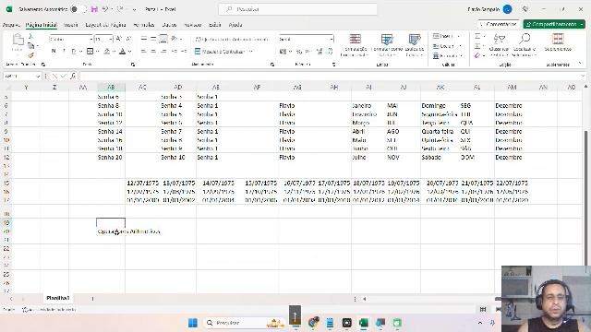The height and width of the screenshot is (332, 591).
Task: Click in the Name Box field
Action: click(22, 76)
